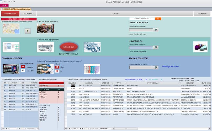The height and width of the screenshot is (131, 212).
Task: Open the pie chart statistics image
Action: coord(200,47)
